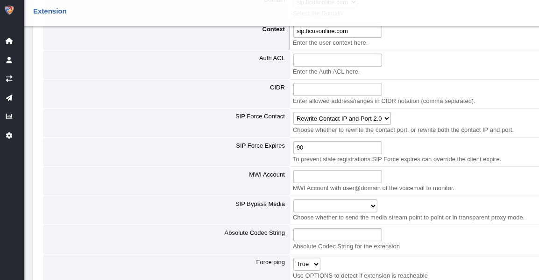This screenshot has height=280, width=539.
Task: Click the SIP Bypass Media label
Action: 260,204
